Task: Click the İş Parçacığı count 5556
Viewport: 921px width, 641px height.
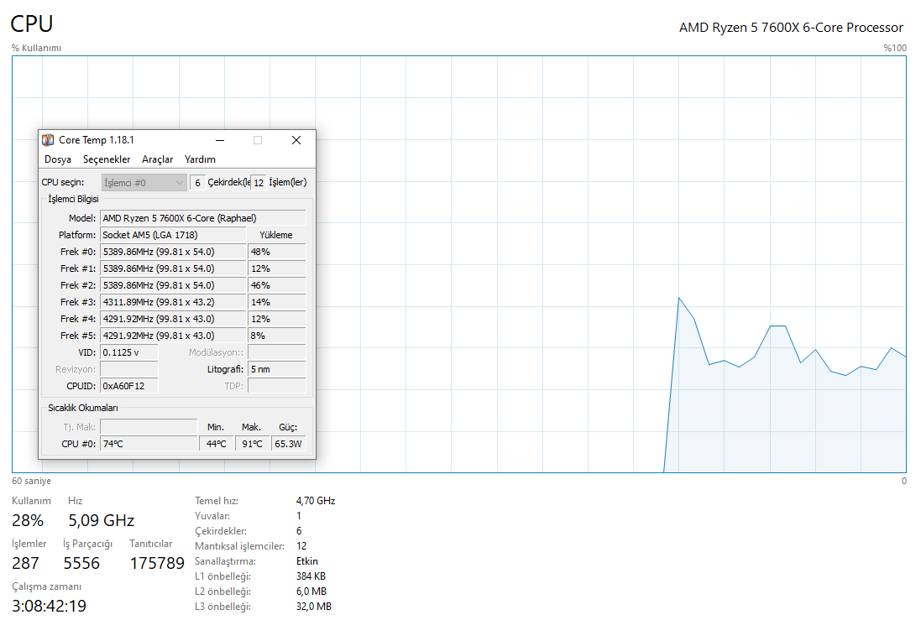Action: click(81, 564)
